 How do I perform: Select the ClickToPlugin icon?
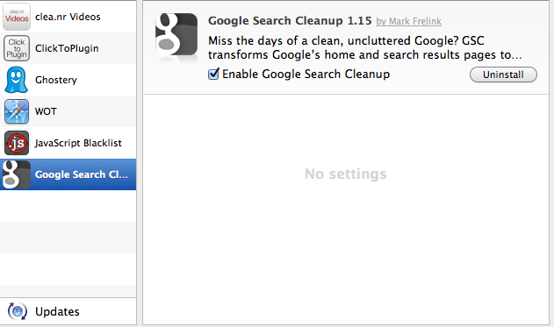coord(17,48)
